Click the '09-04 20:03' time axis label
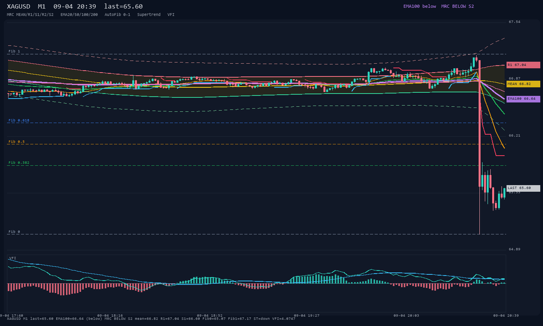This screenshot has width=543, height=326. [406, 316]
